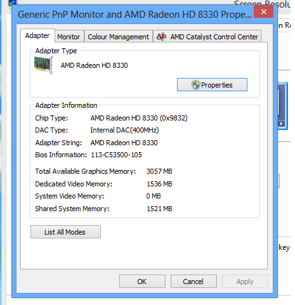295x305 pixels.
Task: Click the graphics card adapter icon
Action: (x=44, y=65)
